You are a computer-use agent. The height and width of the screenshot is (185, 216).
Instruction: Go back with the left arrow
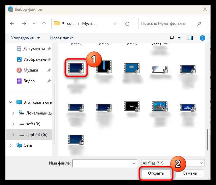click(x=12, y=24)
